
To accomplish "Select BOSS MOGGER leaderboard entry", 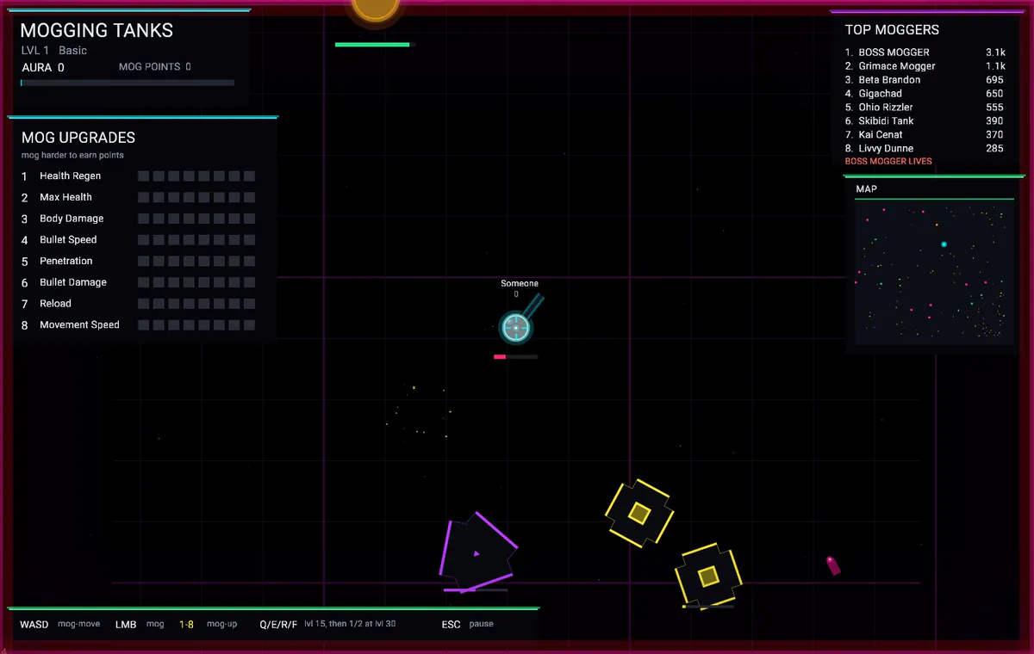I will click(924, 52).
